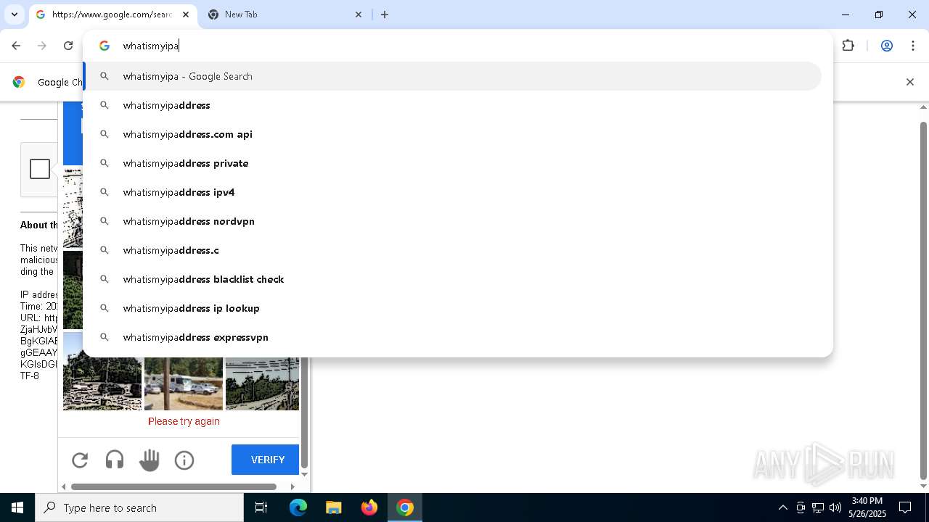Click the CAPTCHA frame horizontal scrollbar

(x=173, y=486)
